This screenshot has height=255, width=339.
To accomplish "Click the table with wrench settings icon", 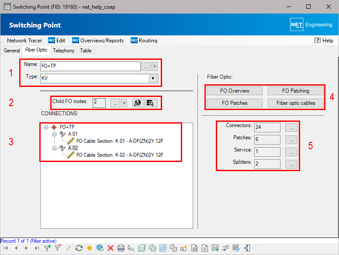I will (x=236, y=248).
